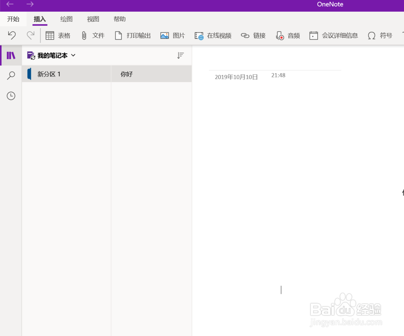Screen dimensions: 404x336
Task: Open the 符号 symbol picker
Action: pos(379,35)
